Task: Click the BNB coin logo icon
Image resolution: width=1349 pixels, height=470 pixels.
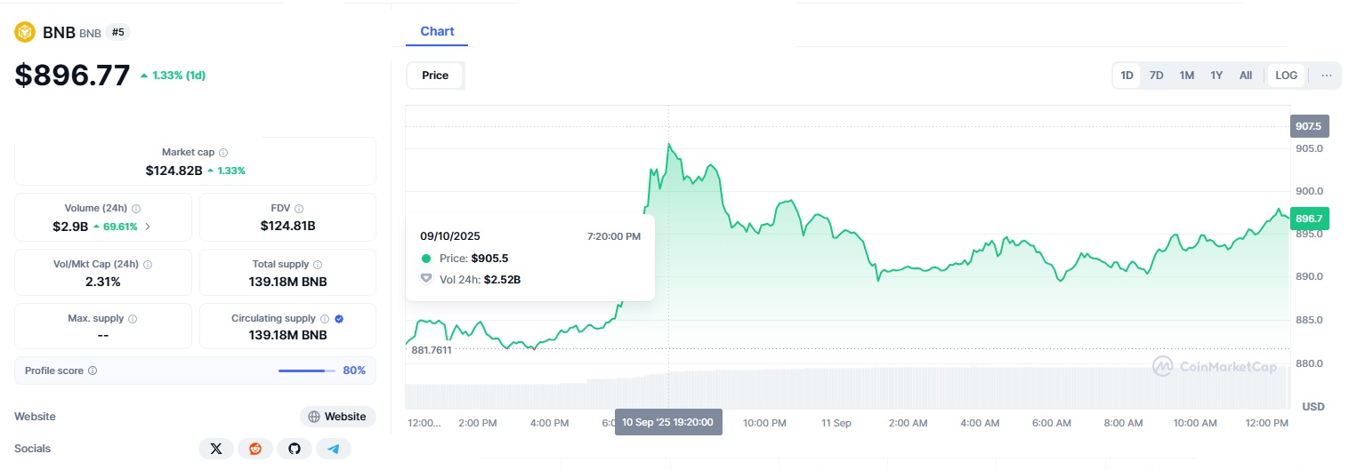Action: [x=25, y=33]
